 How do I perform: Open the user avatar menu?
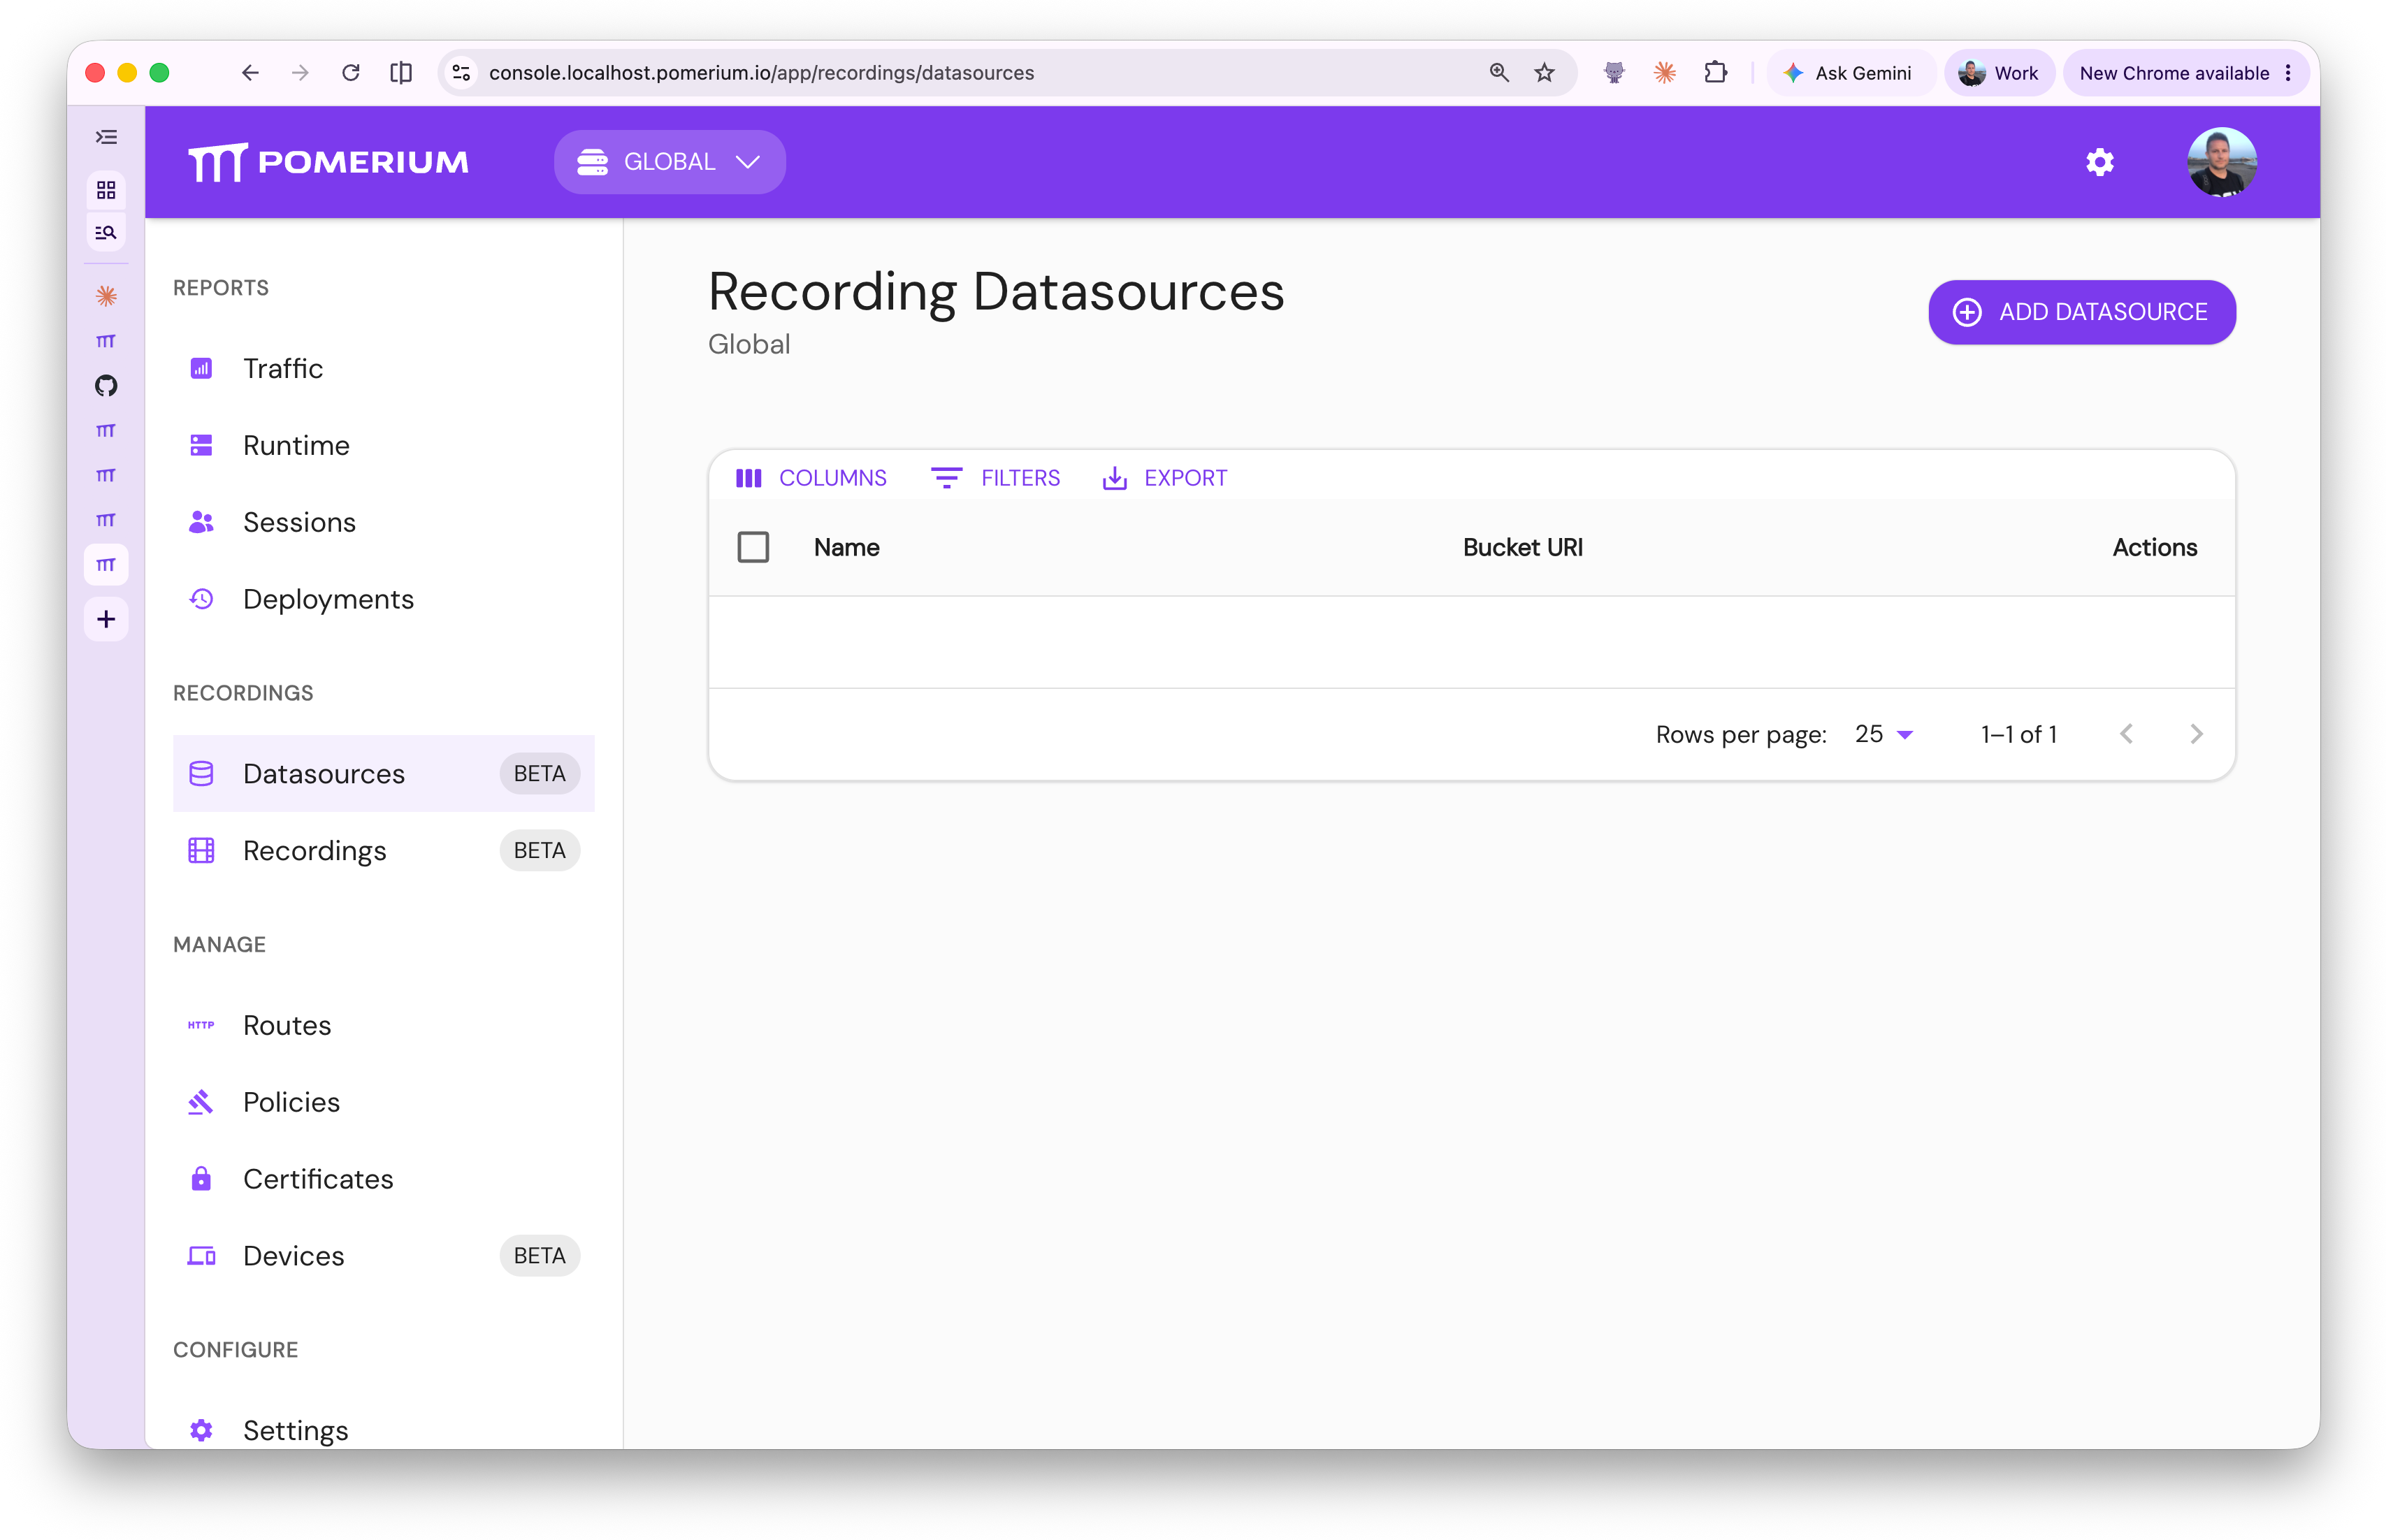pyautogui.click(x=2221, y=162)
